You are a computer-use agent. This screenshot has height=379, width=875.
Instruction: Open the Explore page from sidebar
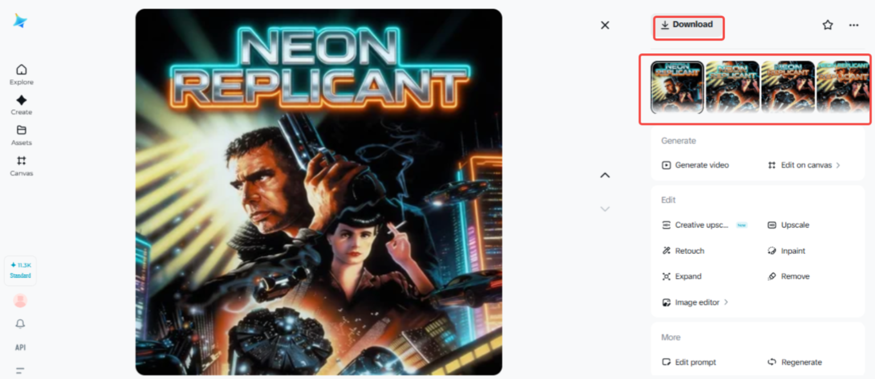click(x=21, y=74)
